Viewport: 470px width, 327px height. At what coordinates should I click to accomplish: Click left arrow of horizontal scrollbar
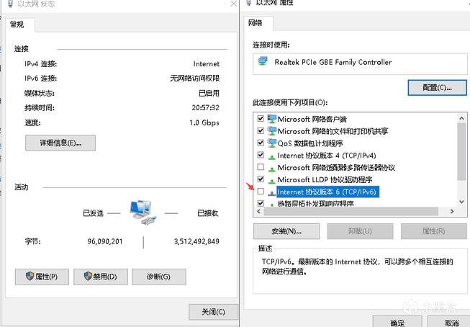tap(258, 211)
